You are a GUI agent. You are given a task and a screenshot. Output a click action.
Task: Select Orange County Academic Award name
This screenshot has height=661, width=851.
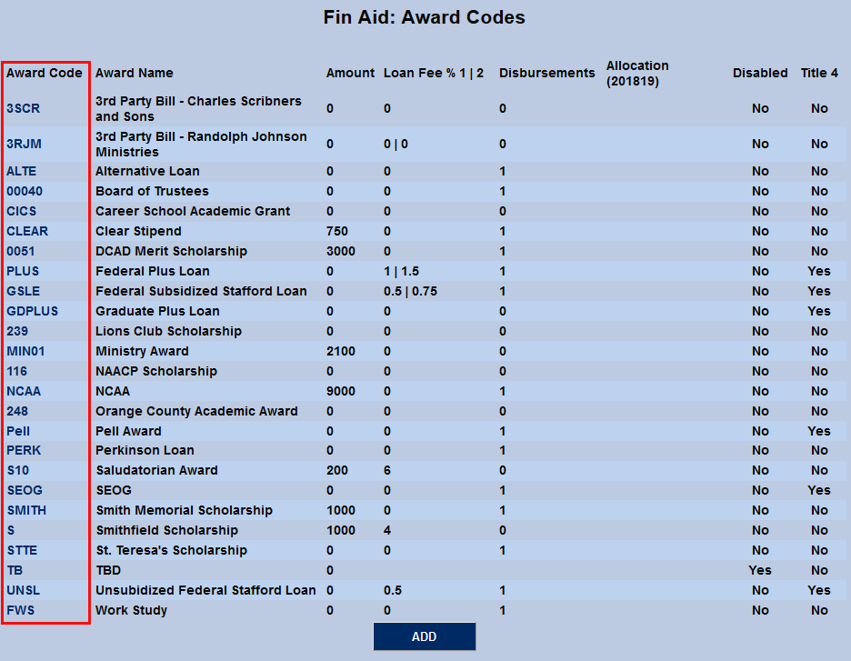click(196, 411)
